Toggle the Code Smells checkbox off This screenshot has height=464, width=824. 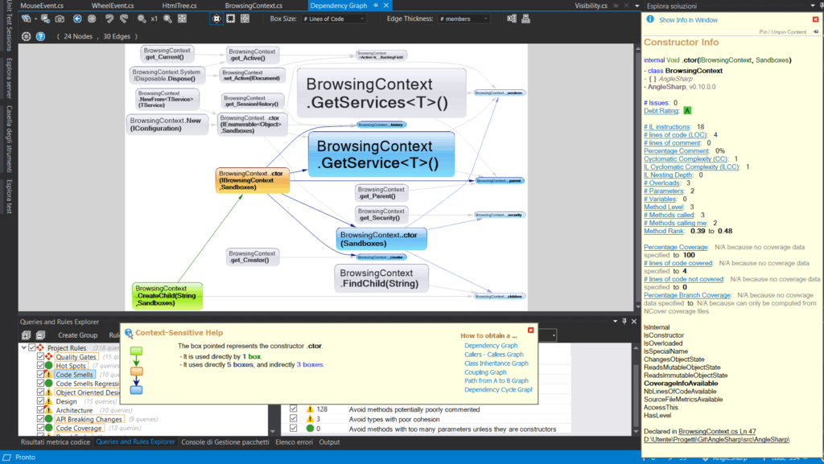(40, 374)
